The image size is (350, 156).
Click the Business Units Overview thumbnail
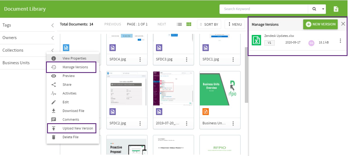pos(220,89)
